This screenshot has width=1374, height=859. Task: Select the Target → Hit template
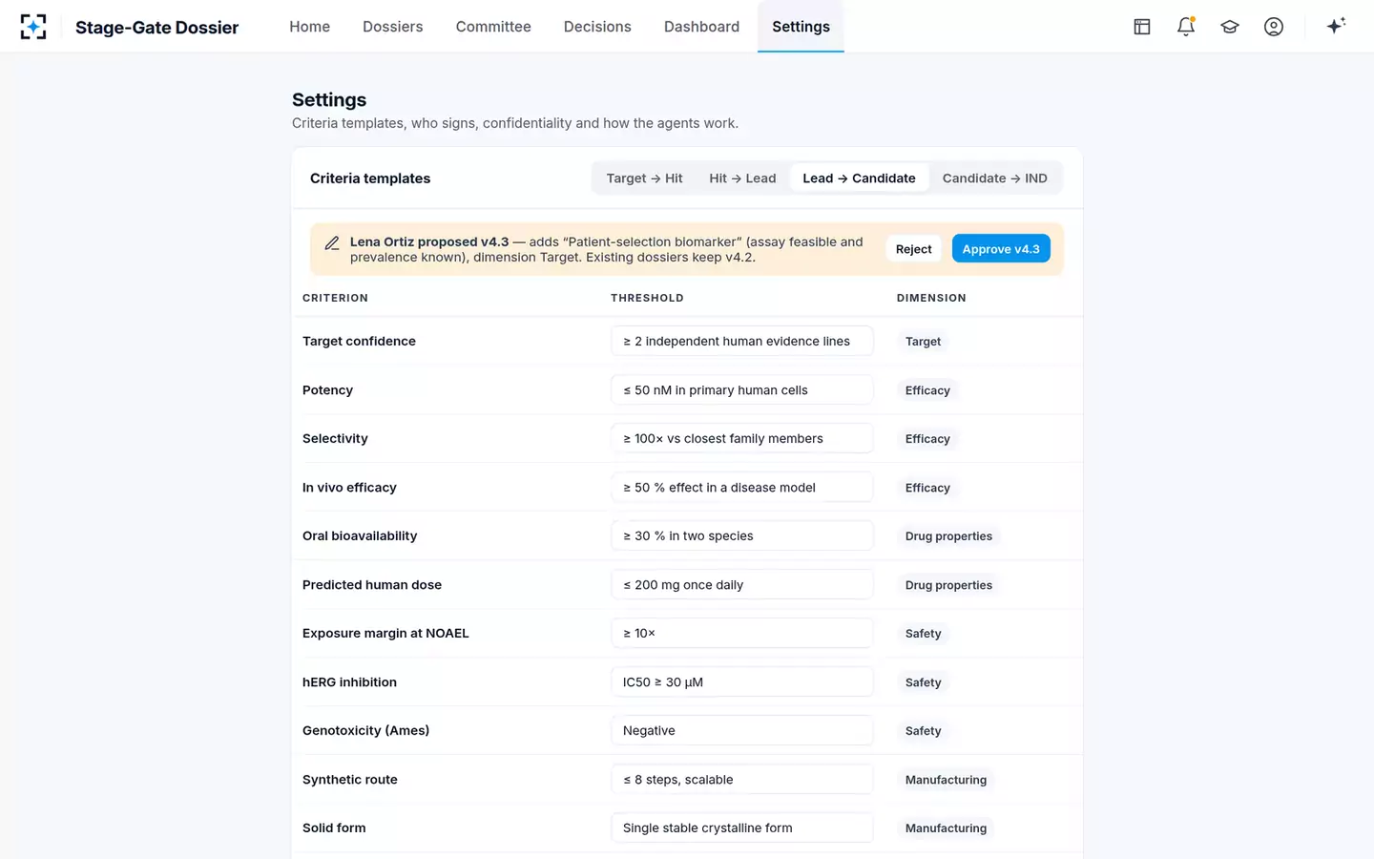(644, 178)
